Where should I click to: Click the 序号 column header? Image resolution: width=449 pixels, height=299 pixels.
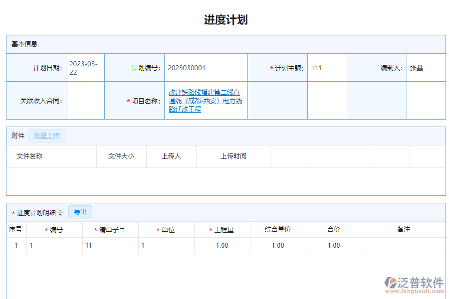(x=16, y=229)
